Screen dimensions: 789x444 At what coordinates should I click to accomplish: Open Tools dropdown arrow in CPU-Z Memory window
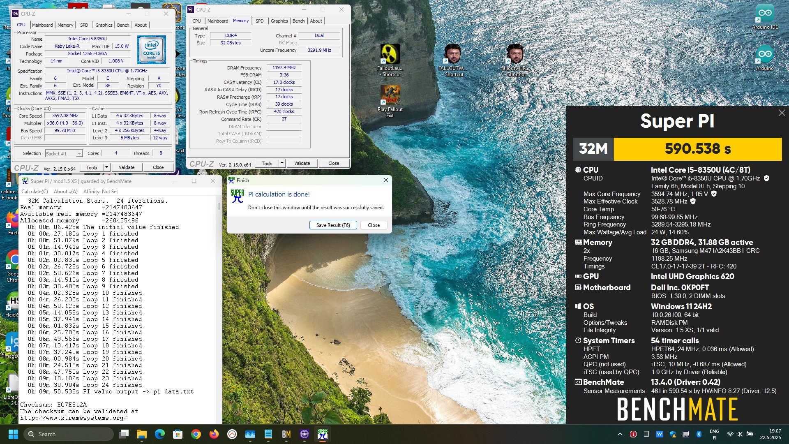(282, 163)
